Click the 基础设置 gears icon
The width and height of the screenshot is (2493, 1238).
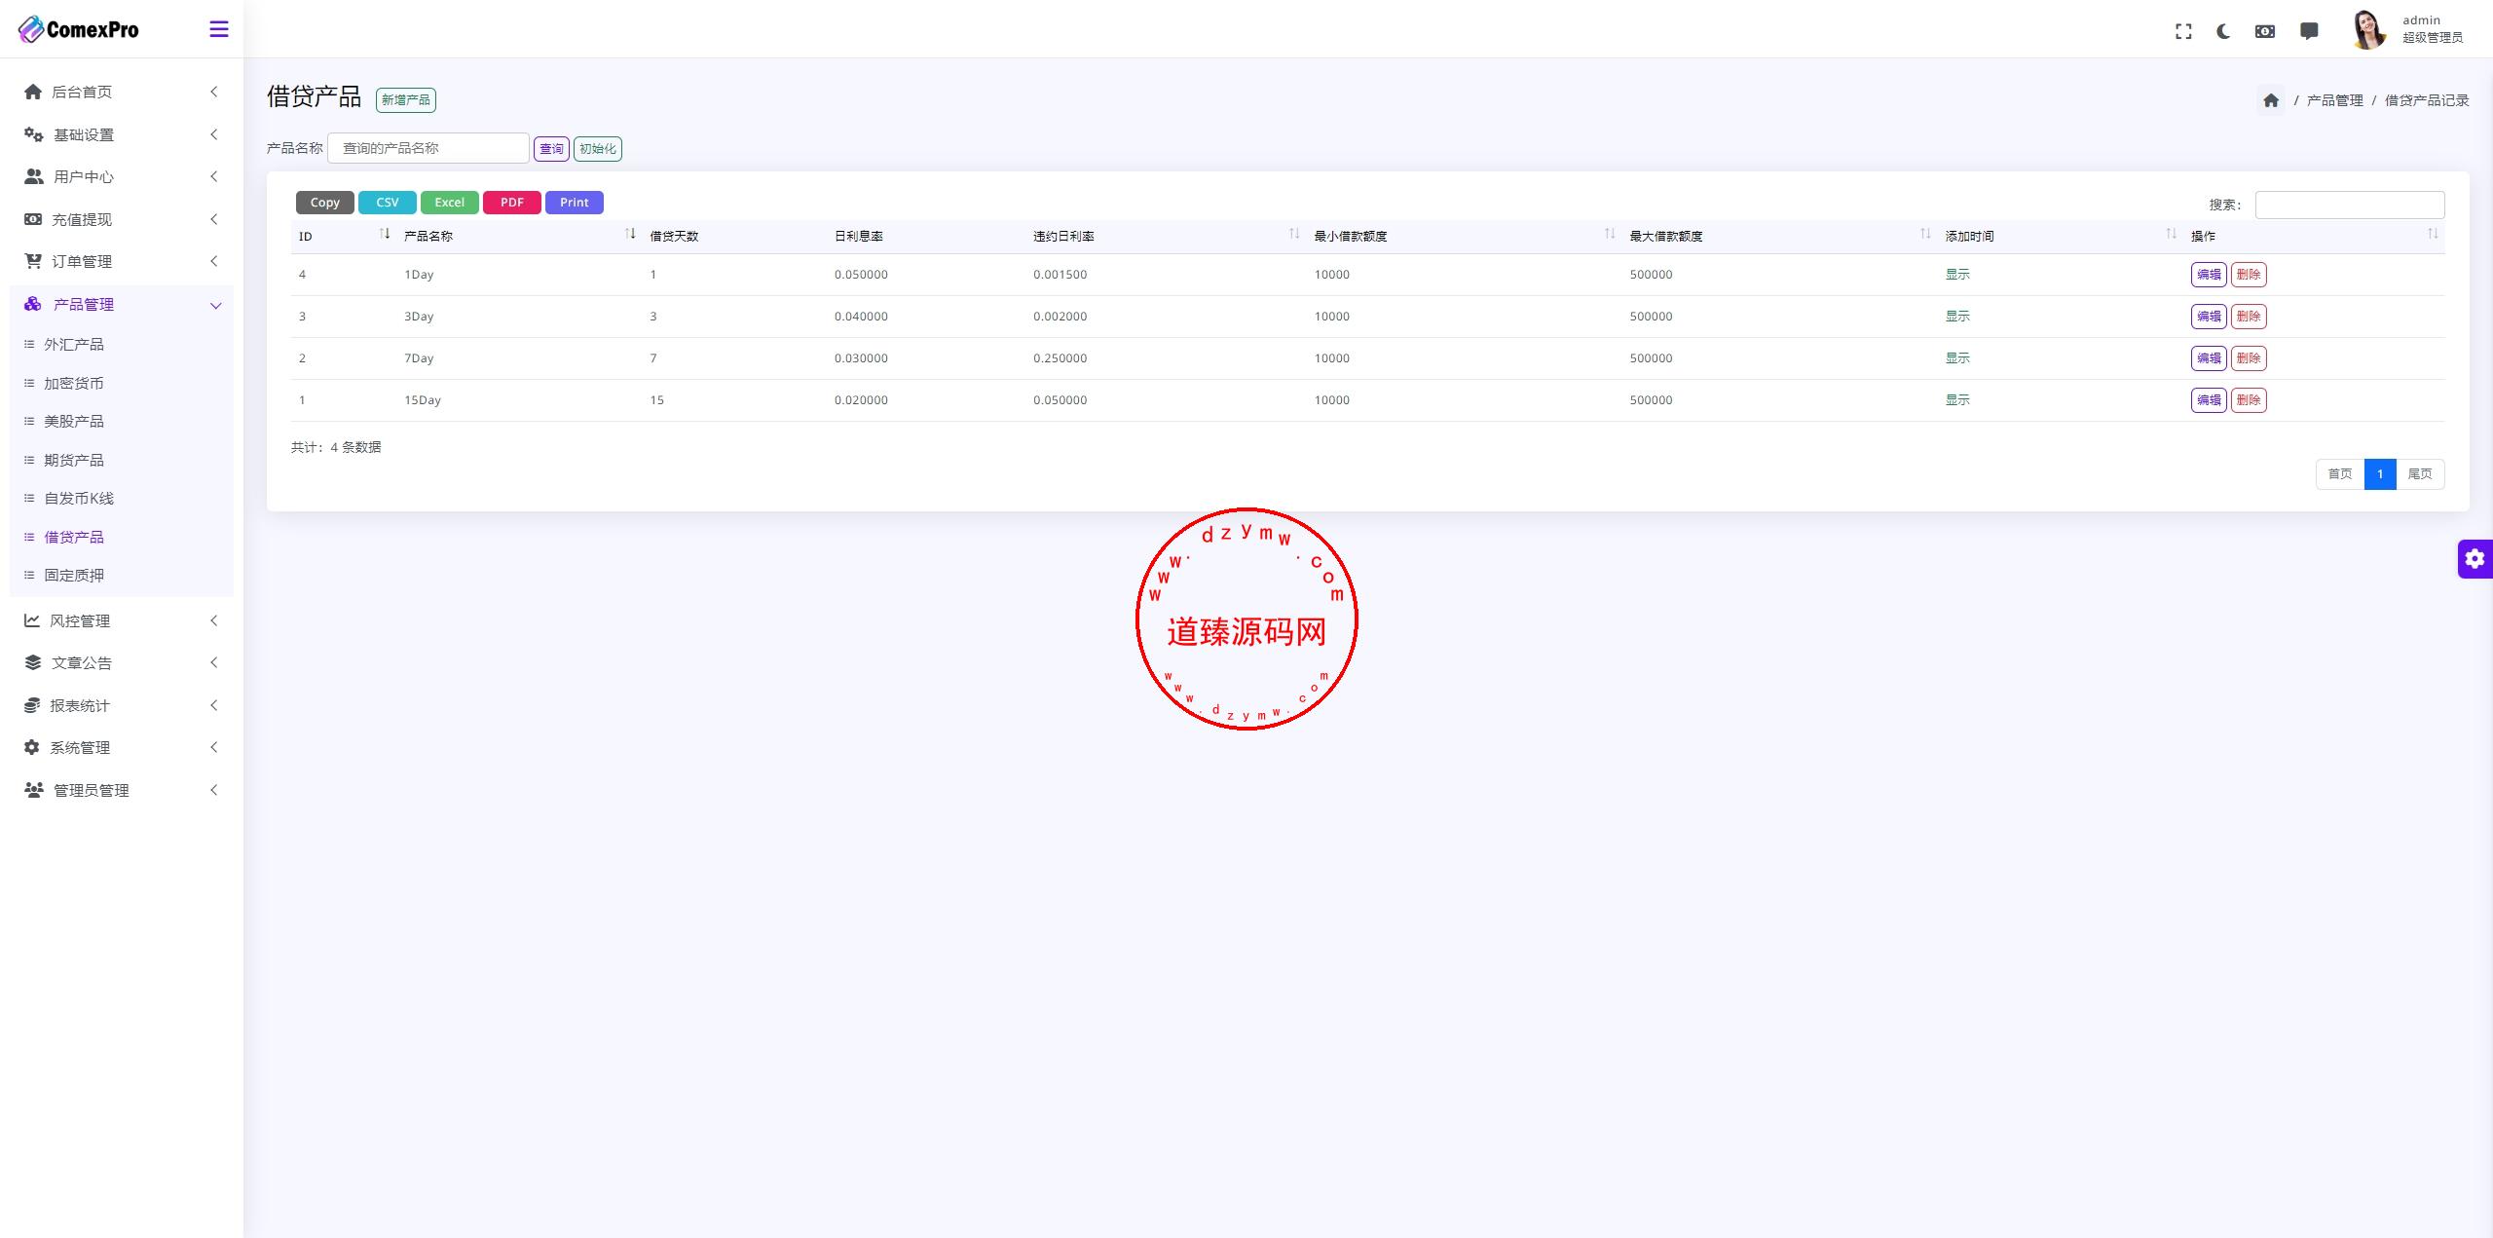tap(33, 134)
